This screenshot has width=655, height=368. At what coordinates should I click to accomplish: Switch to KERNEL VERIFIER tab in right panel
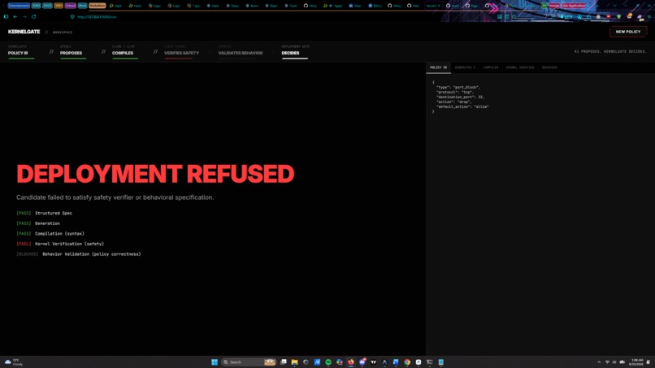click(x=520, y=67)
